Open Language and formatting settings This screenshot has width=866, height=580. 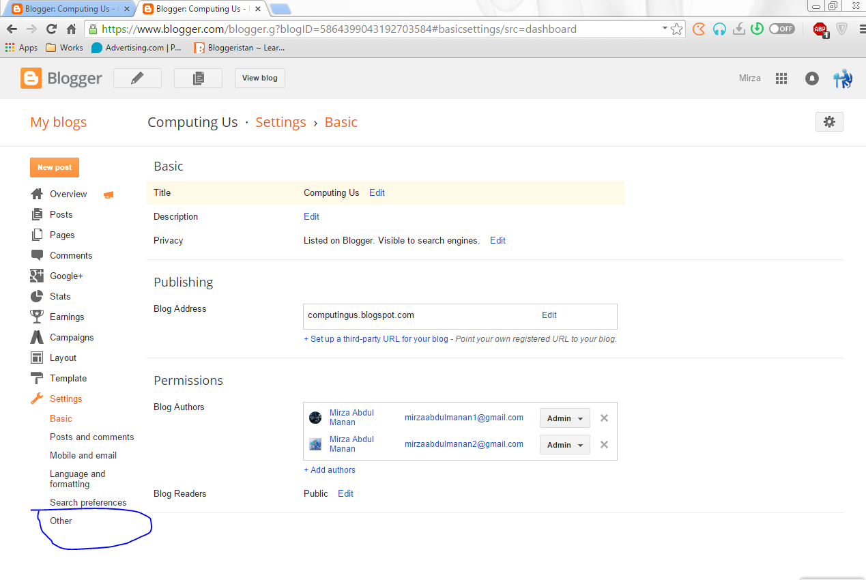click(78, 479)
